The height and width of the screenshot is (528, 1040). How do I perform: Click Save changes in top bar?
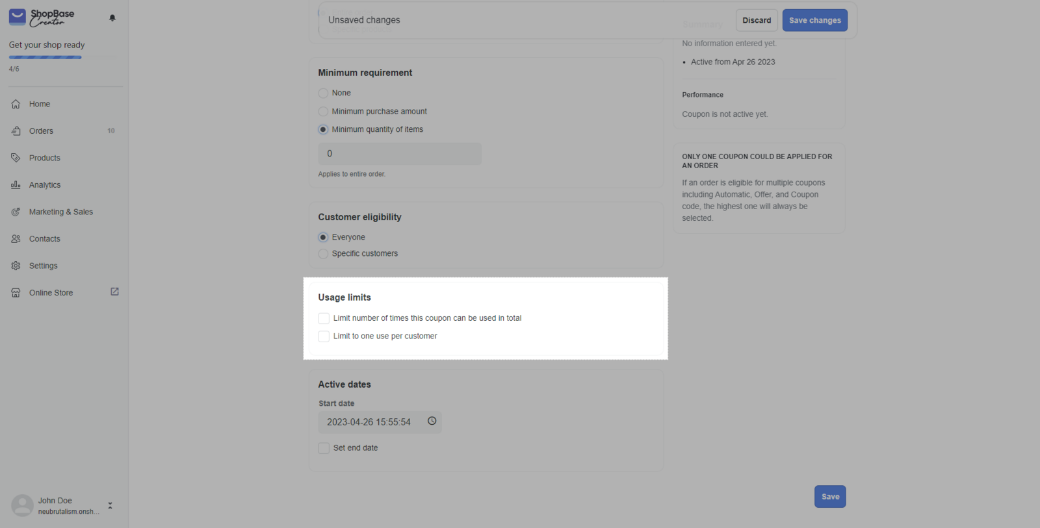click(x=815, y=20)
